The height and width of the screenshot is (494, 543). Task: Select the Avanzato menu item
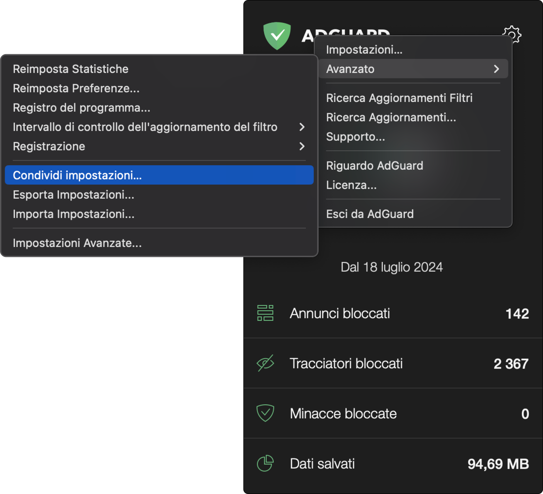click(x=413, y=69)
